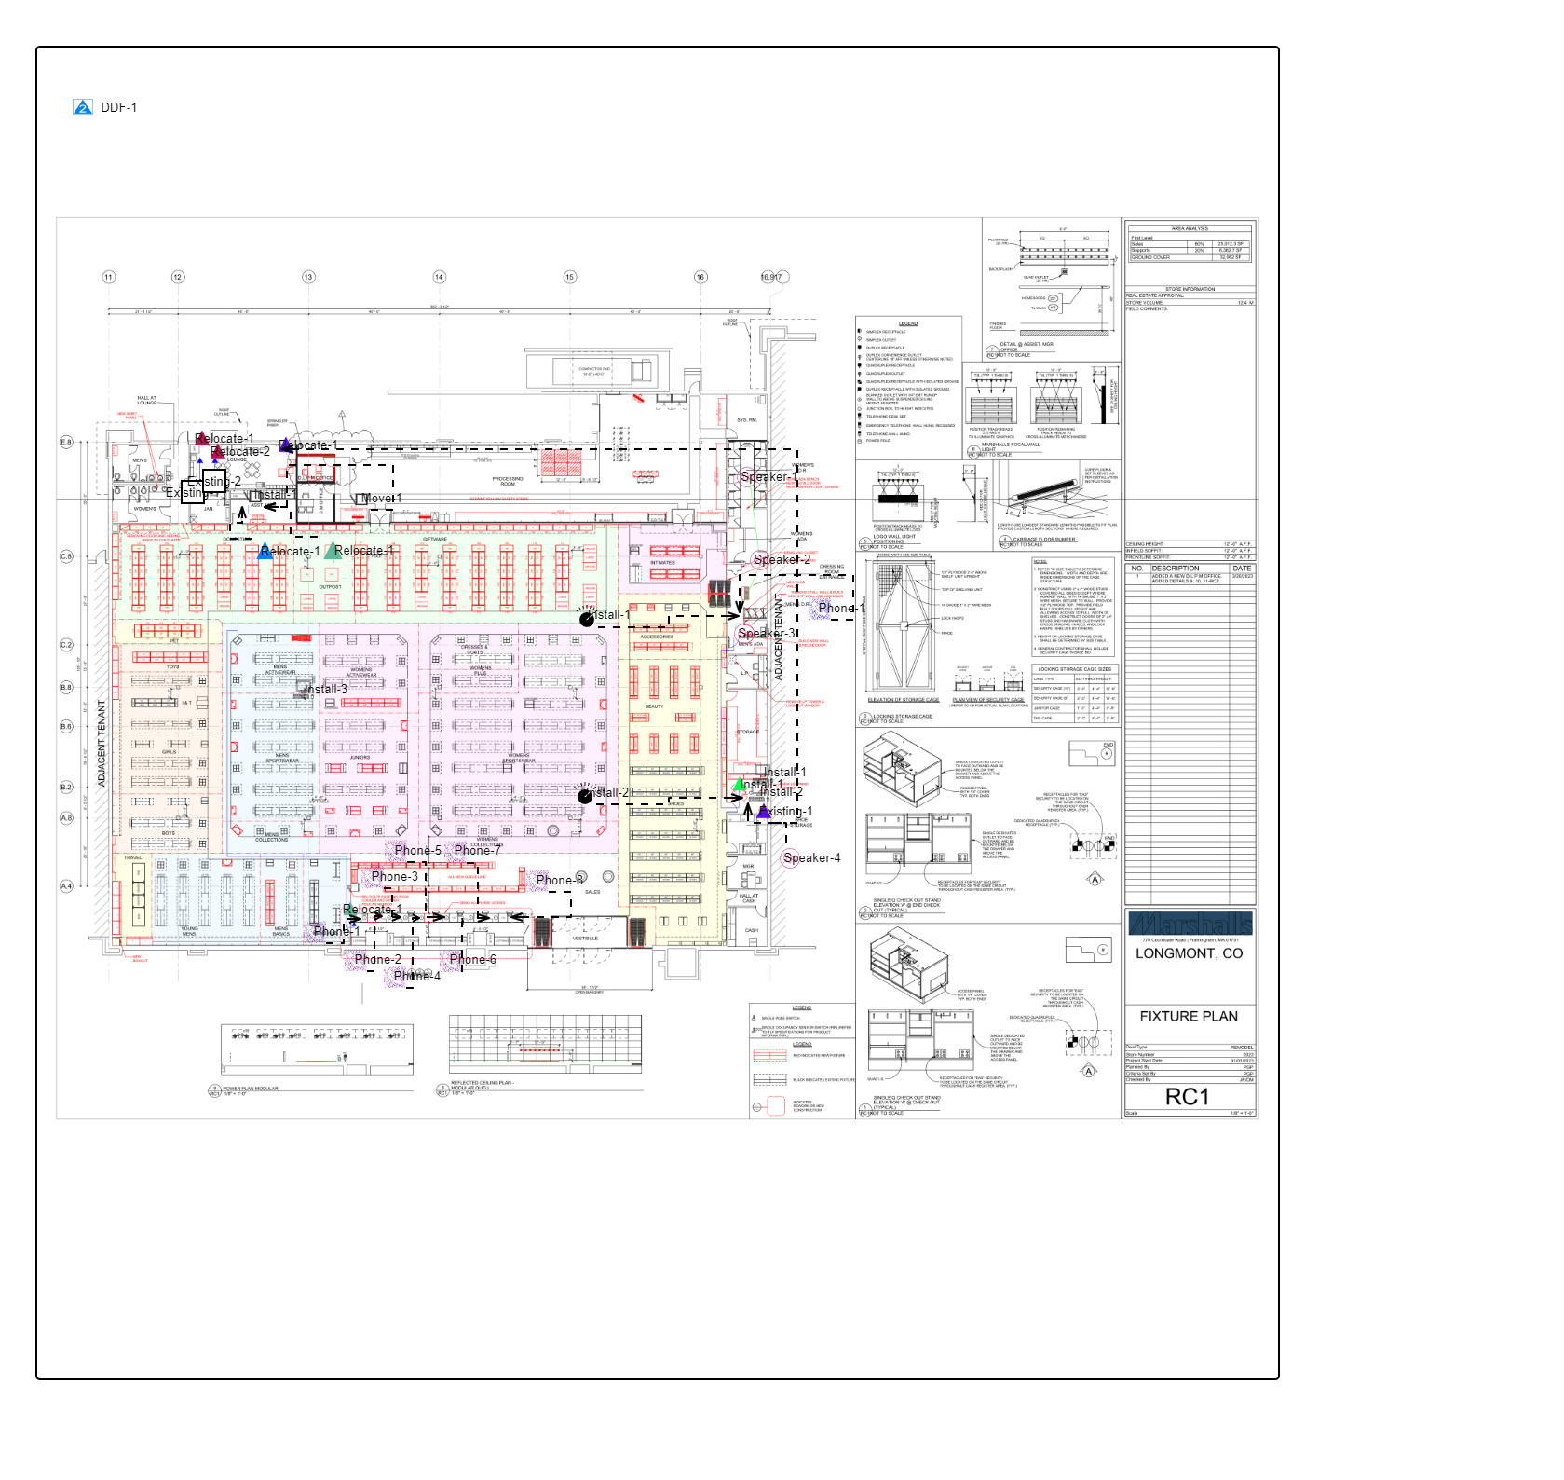Select the Speaker-3 circle marker
Viewport: 1564px width, 1480px height.
click(x=746, y=634)
